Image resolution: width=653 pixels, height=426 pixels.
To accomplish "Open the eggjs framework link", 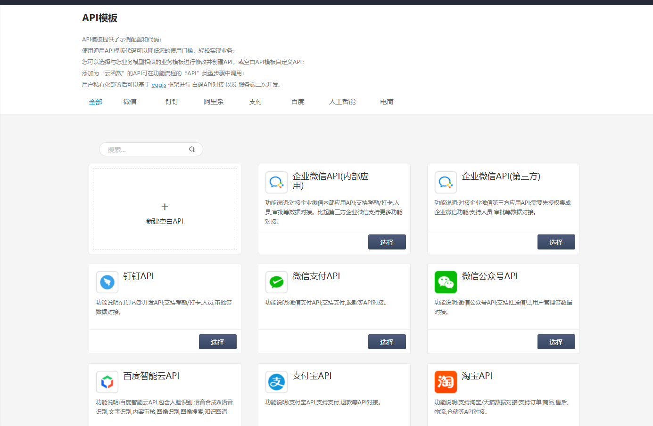I will pos(158,85).
